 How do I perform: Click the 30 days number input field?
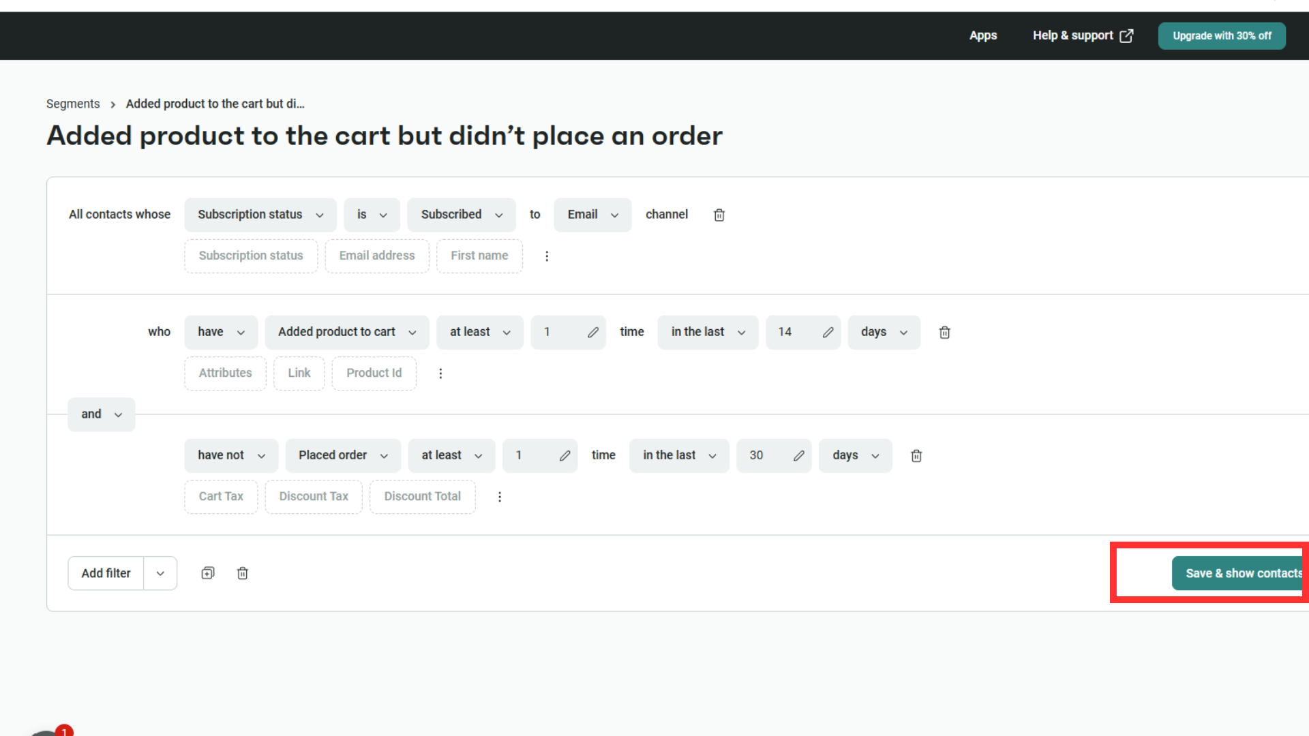coord(762,455)
